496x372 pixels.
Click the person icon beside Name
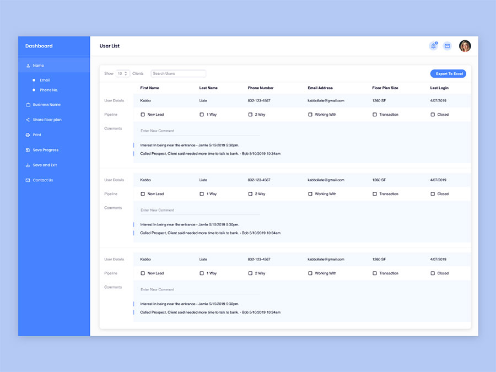tap(28, 66)
